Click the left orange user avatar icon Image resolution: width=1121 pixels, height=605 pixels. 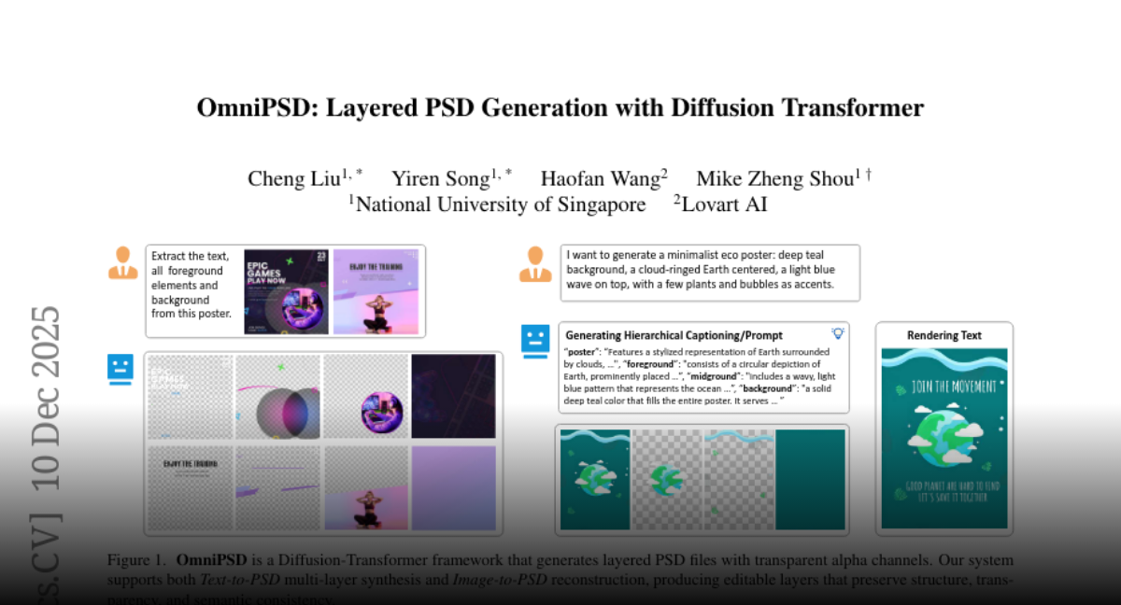[122, 262]
